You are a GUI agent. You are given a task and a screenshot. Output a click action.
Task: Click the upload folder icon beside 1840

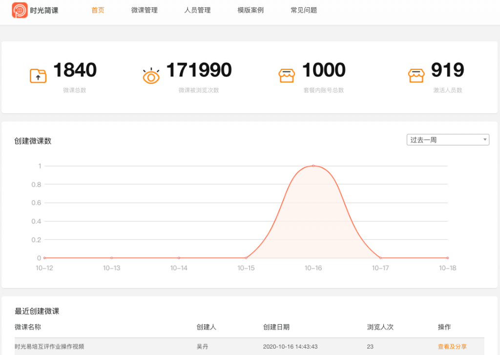pyautogui.click(x=38, y=76)
